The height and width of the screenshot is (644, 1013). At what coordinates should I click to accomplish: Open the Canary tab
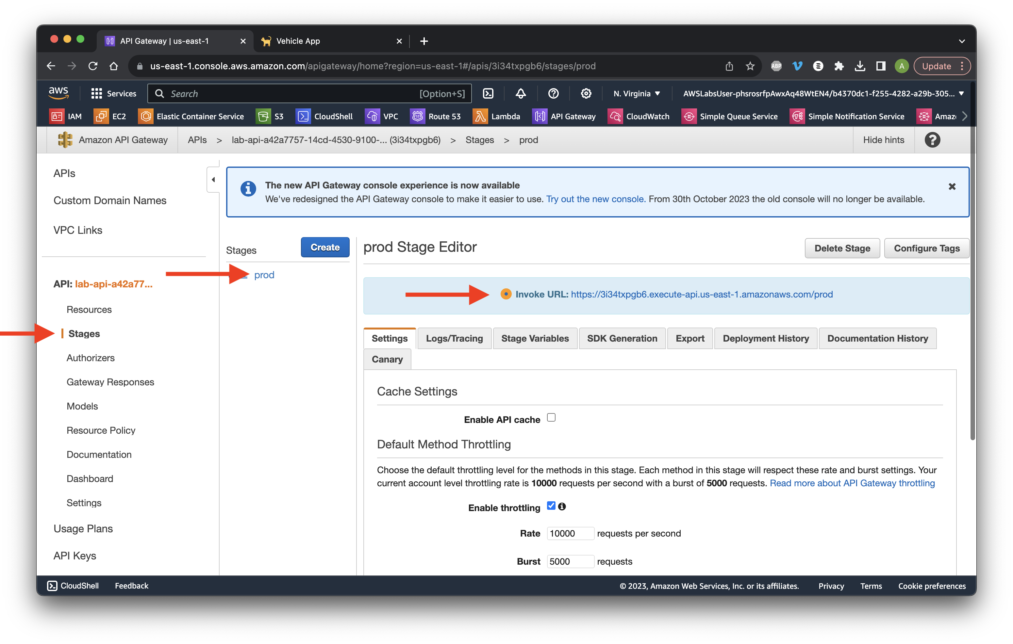click(x=387, y=360)
